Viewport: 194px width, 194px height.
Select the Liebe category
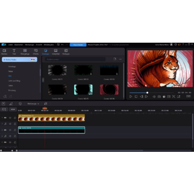coord(10,85)
